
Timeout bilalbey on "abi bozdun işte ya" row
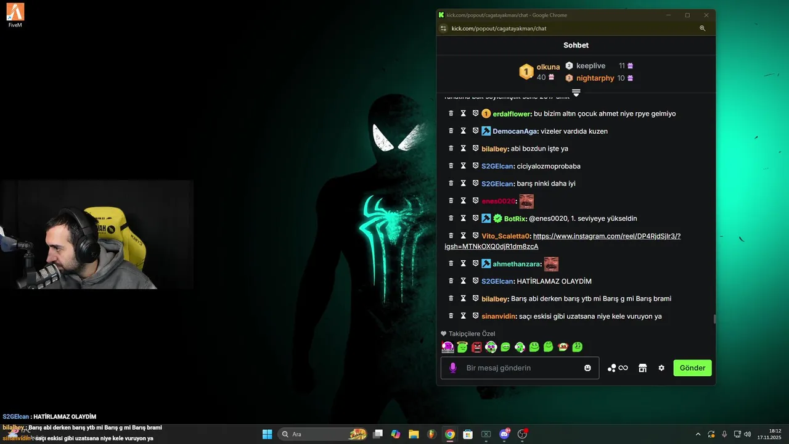464,148
